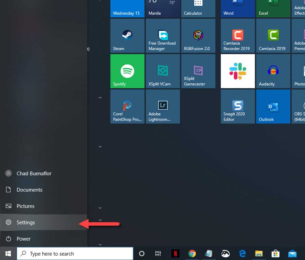
Task: Open the Excel tile
Action: pyautogui.click(x=273, y=9)
